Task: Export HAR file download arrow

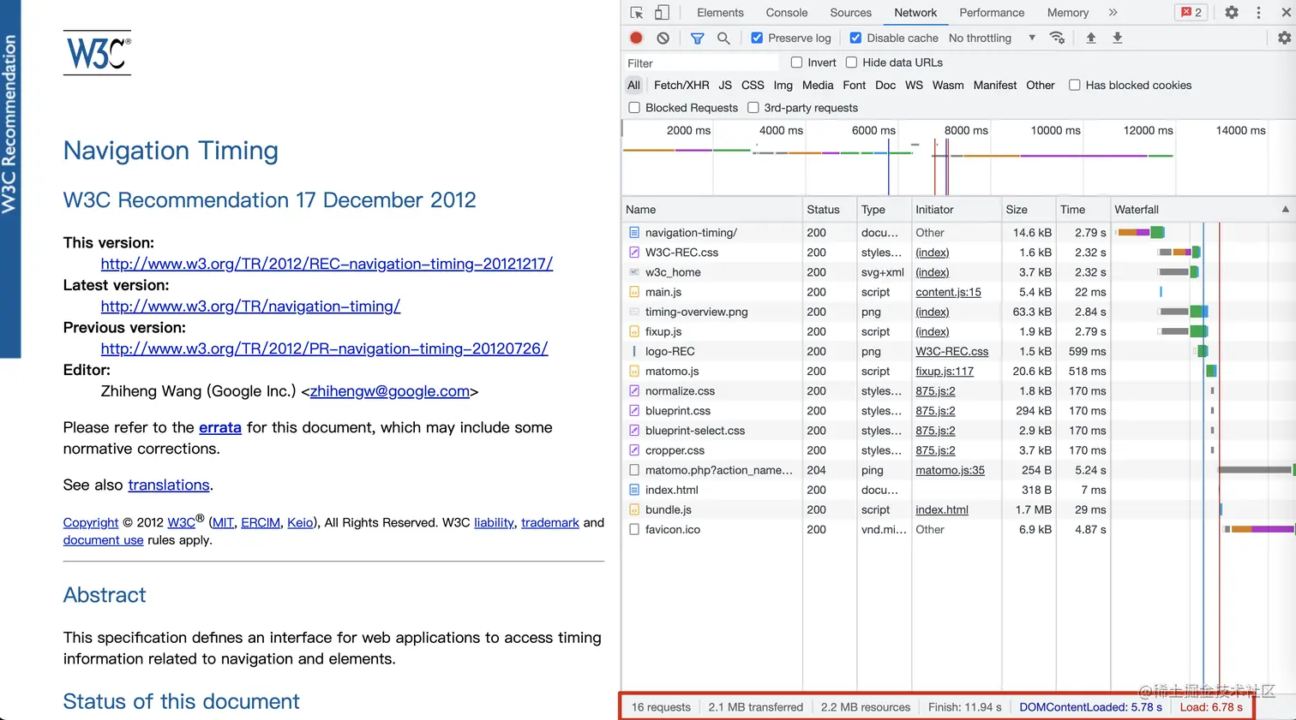Action: 1117,38
